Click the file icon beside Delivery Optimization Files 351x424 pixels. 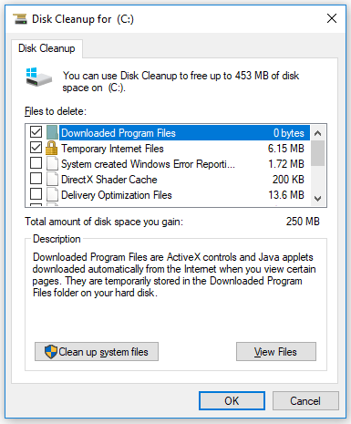[x=52, y=194]
